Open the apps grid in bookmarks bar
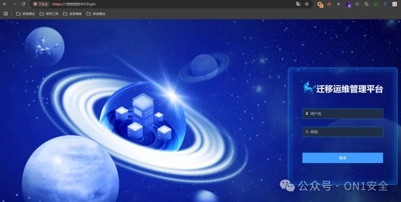 pyautogui.click(x=6, y=14)
